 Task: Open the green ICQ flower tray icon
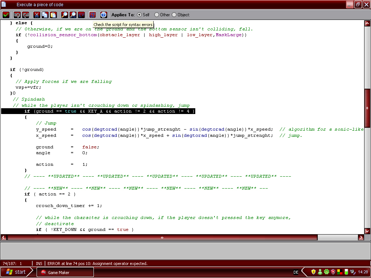tap(326, 272)
